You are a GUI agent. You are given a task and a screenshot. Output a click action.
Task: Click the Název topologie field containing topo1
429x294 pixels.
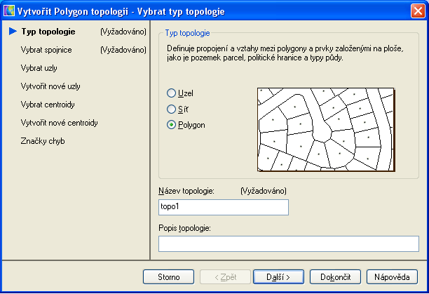pos(224,207)
